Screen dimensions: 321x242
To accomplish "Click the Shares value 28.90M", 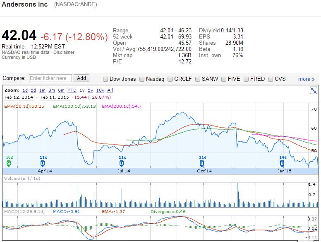I will [x=234, y=43].
